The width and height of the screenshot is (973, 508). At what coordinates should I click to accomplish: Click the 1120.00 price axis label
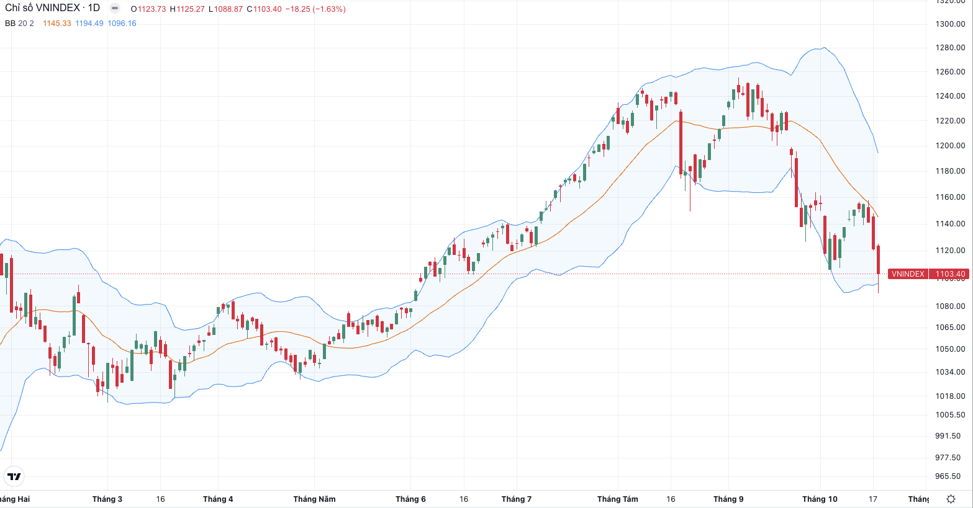click(950, 251)
